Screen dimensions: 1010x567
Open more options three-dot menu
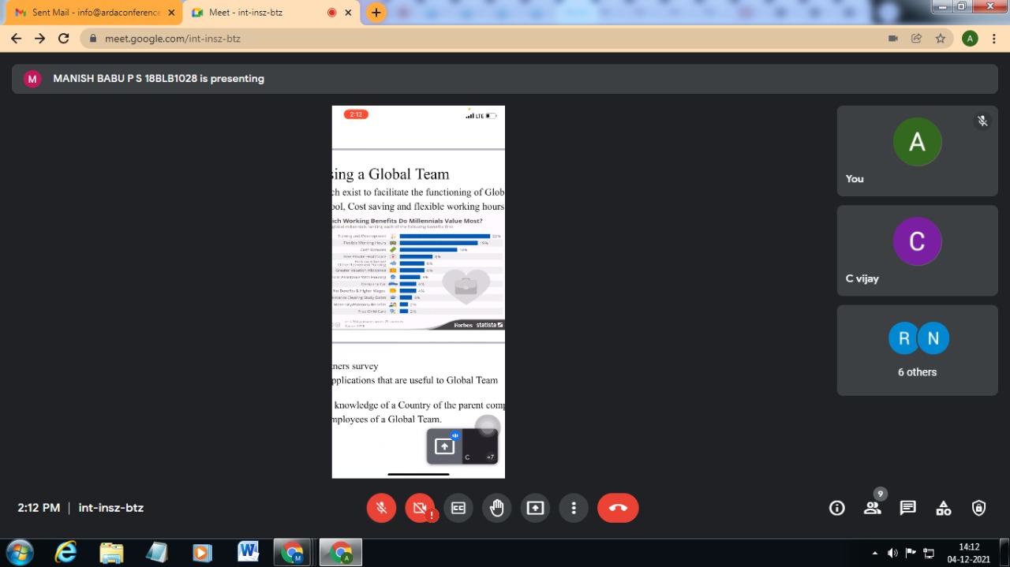[574, 508]
